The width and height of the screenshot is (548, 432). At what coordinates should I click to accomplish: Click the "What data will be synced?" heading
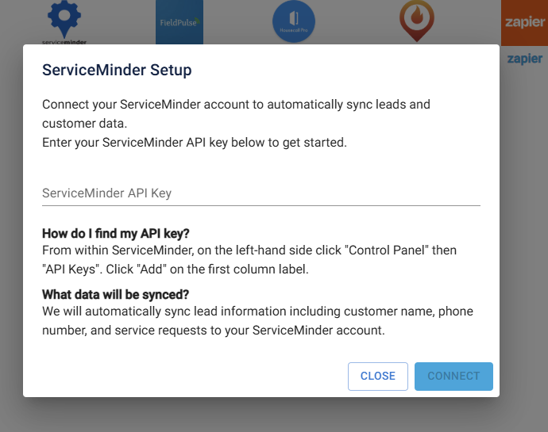(115, 295)
